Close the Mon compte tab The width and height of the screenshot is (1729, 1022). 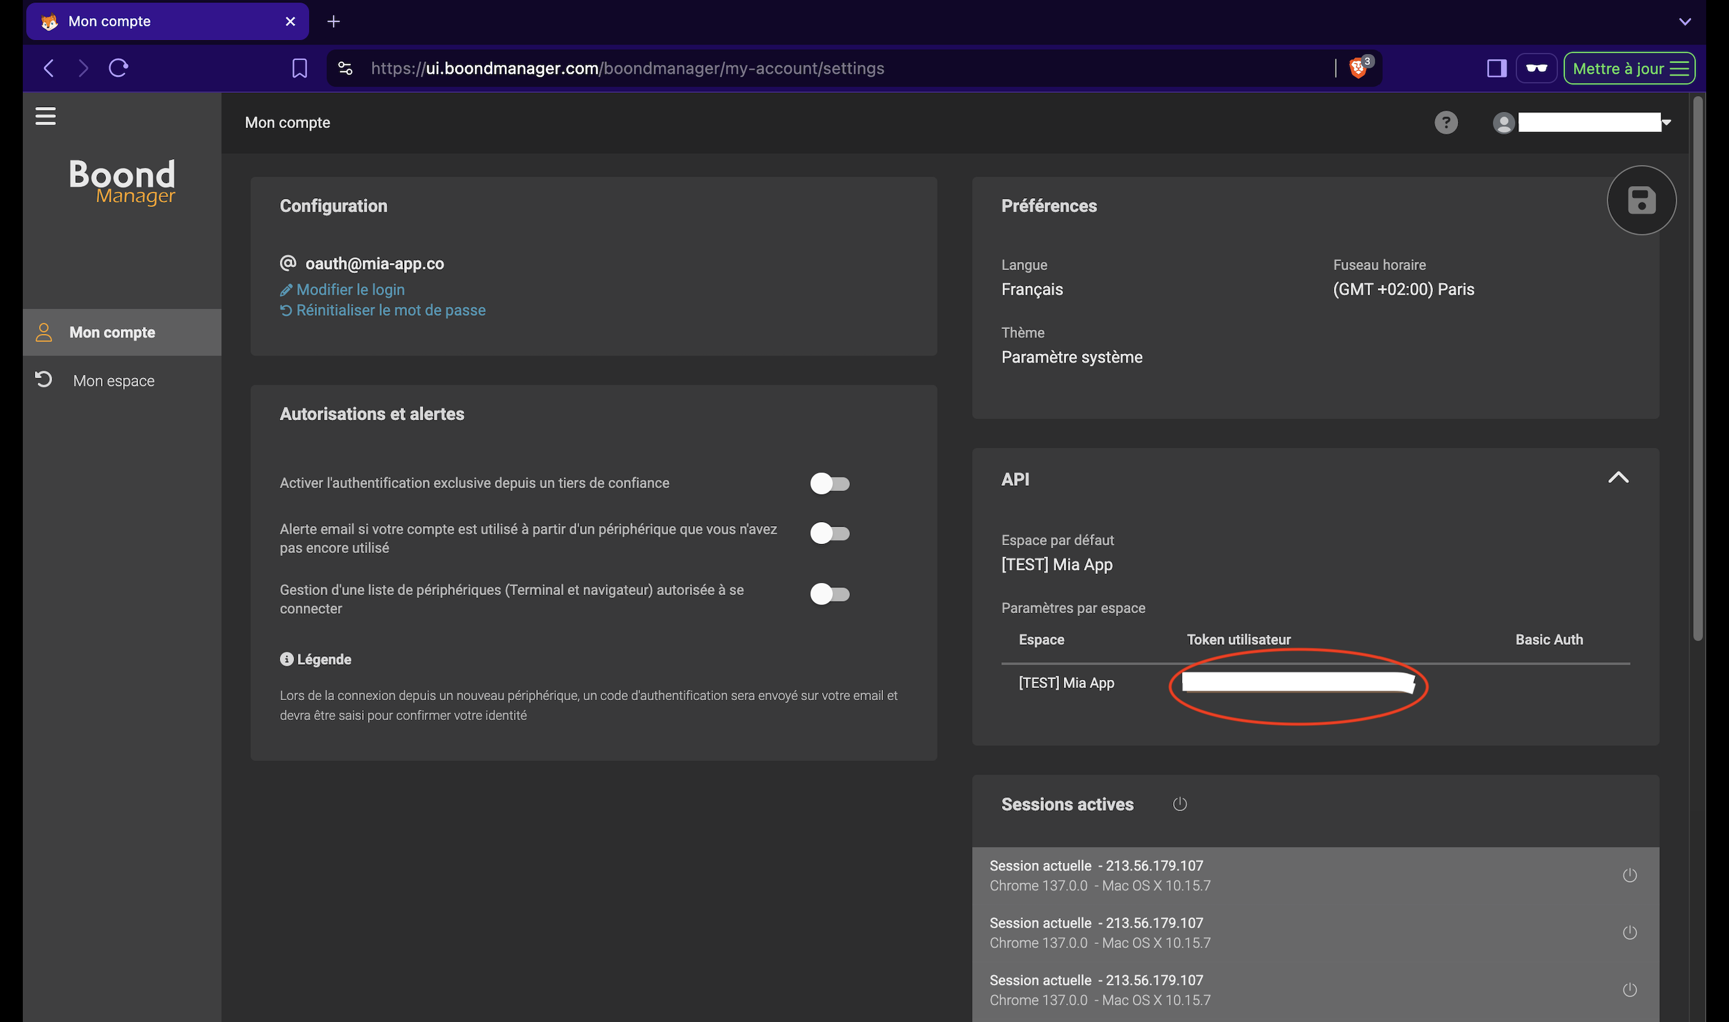290,22
